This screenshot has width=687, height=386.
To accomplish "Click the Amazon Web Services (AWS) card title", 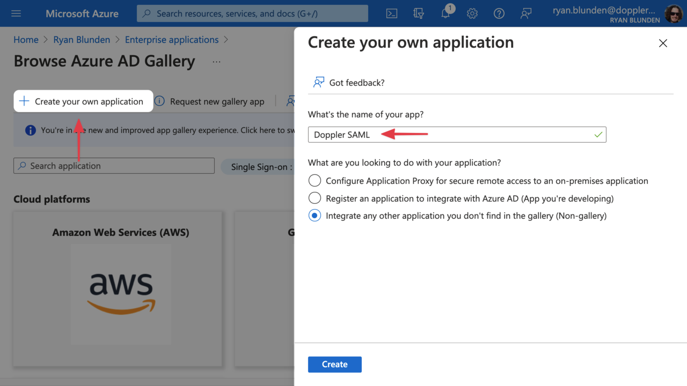I will 121,232.
